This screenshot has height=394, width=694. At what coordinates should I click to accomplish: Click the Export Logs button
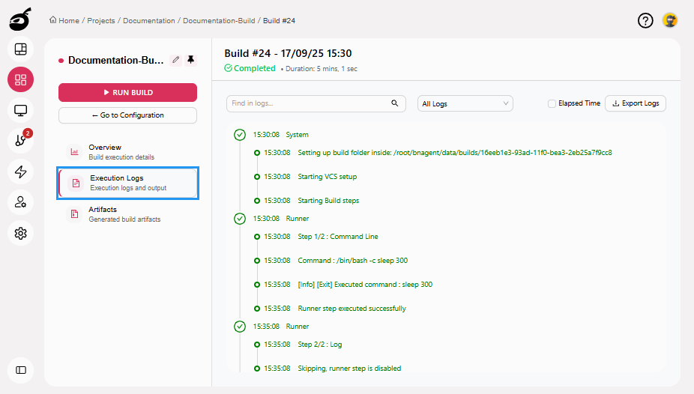[x=635, y=103]
